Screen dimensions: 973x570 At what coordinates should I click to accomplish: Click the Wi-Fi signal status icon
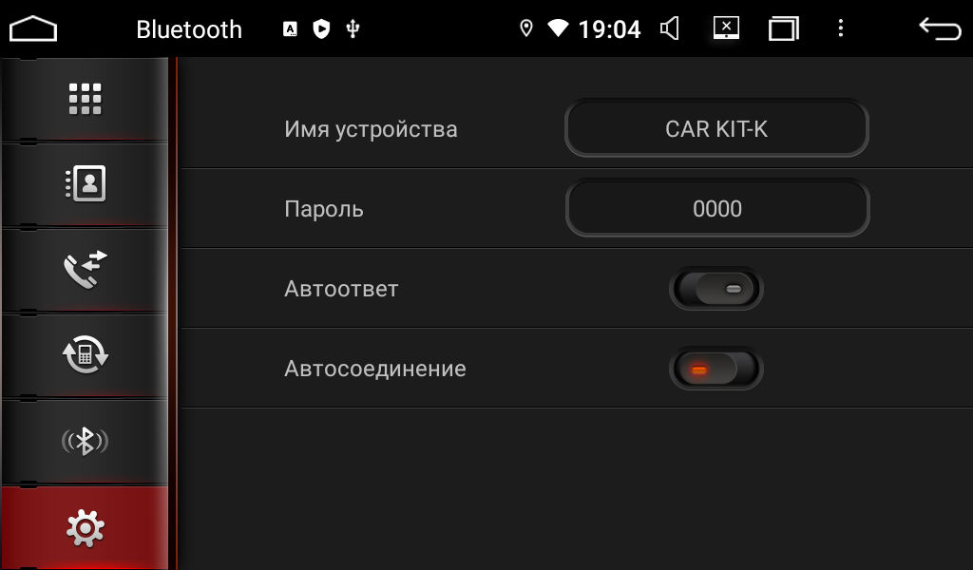tap(558, 28)
